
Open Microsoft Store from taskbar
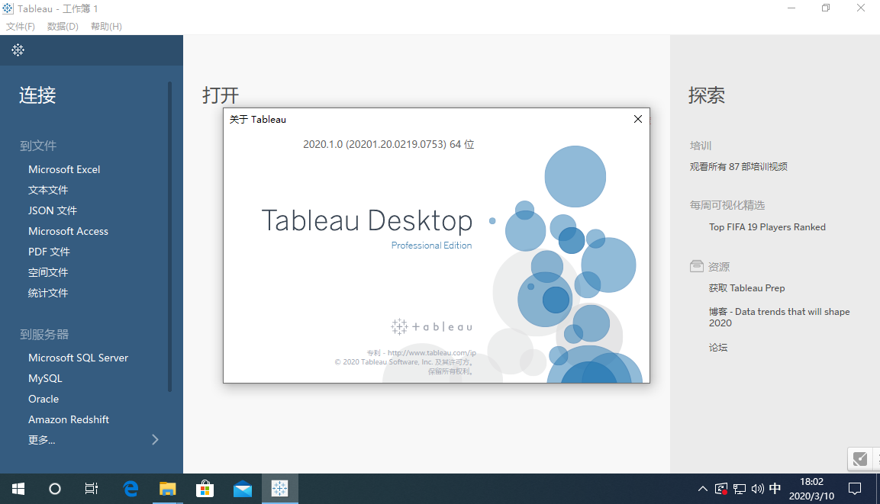pyautogui.click(x=205, y=489)
